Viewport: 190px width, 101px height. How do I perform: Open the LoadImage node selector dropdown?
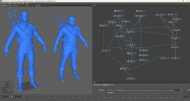point(108,85)
